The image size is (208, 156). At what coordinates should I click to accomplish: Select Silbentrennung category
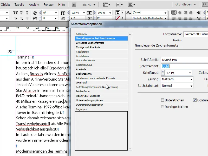(101, 65)
